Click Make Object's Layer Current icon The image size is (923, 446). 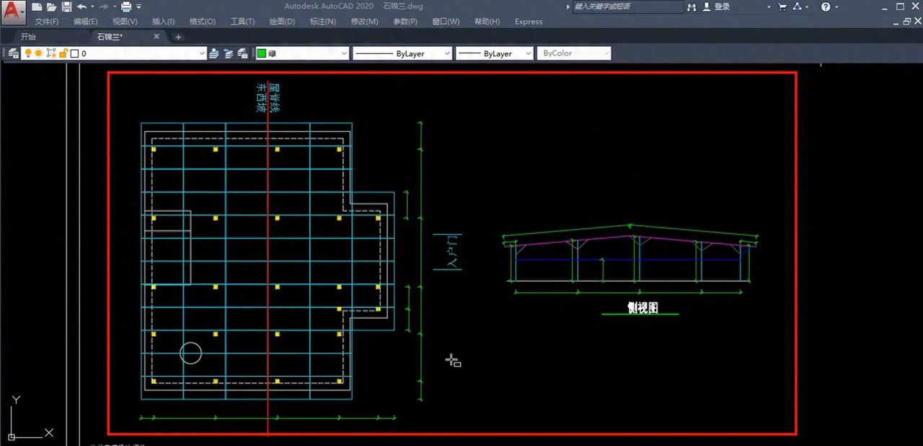[x=214, y=53]
